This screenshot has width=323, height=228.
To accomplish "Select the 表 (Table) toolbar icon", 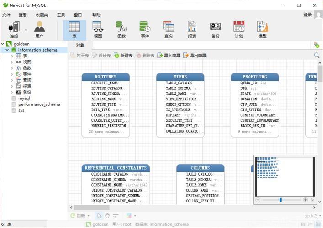I will 74,30.
